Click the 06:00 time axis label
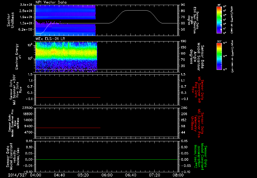This screenshot has height=178, width=257. pyautogui.click(x=107, y=175)
